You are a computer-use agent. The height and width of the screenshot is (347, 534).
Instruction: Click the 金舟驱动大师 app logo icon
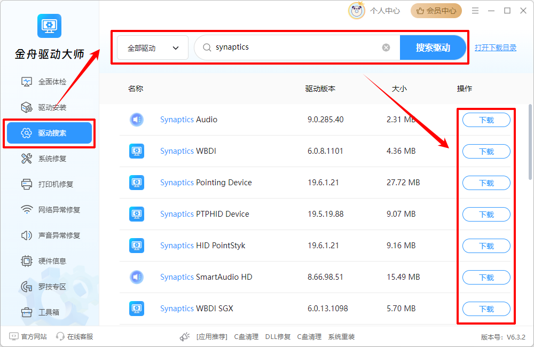coord(49,26)
